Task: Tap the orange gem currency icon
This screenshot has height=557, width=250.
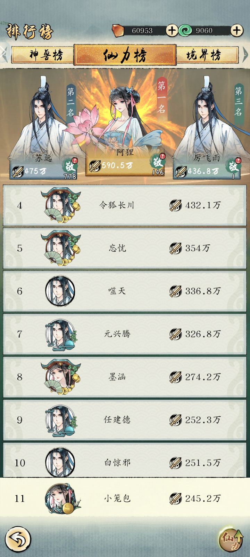Action: click(118, 31)
